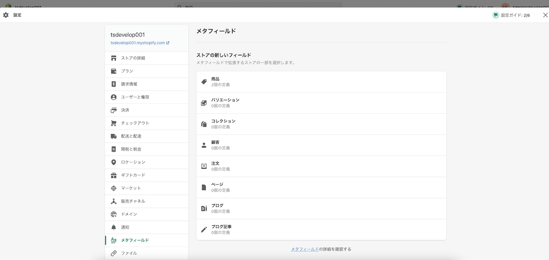The image size is (549, 260).
Task: Open コレクション metafield definitions
Action: click(321, 124)
